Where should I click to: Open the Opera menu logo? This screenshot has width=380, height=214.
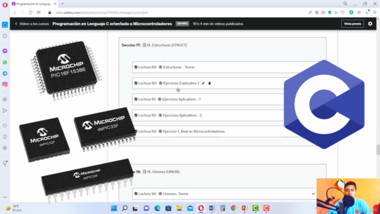pos(5,5)
